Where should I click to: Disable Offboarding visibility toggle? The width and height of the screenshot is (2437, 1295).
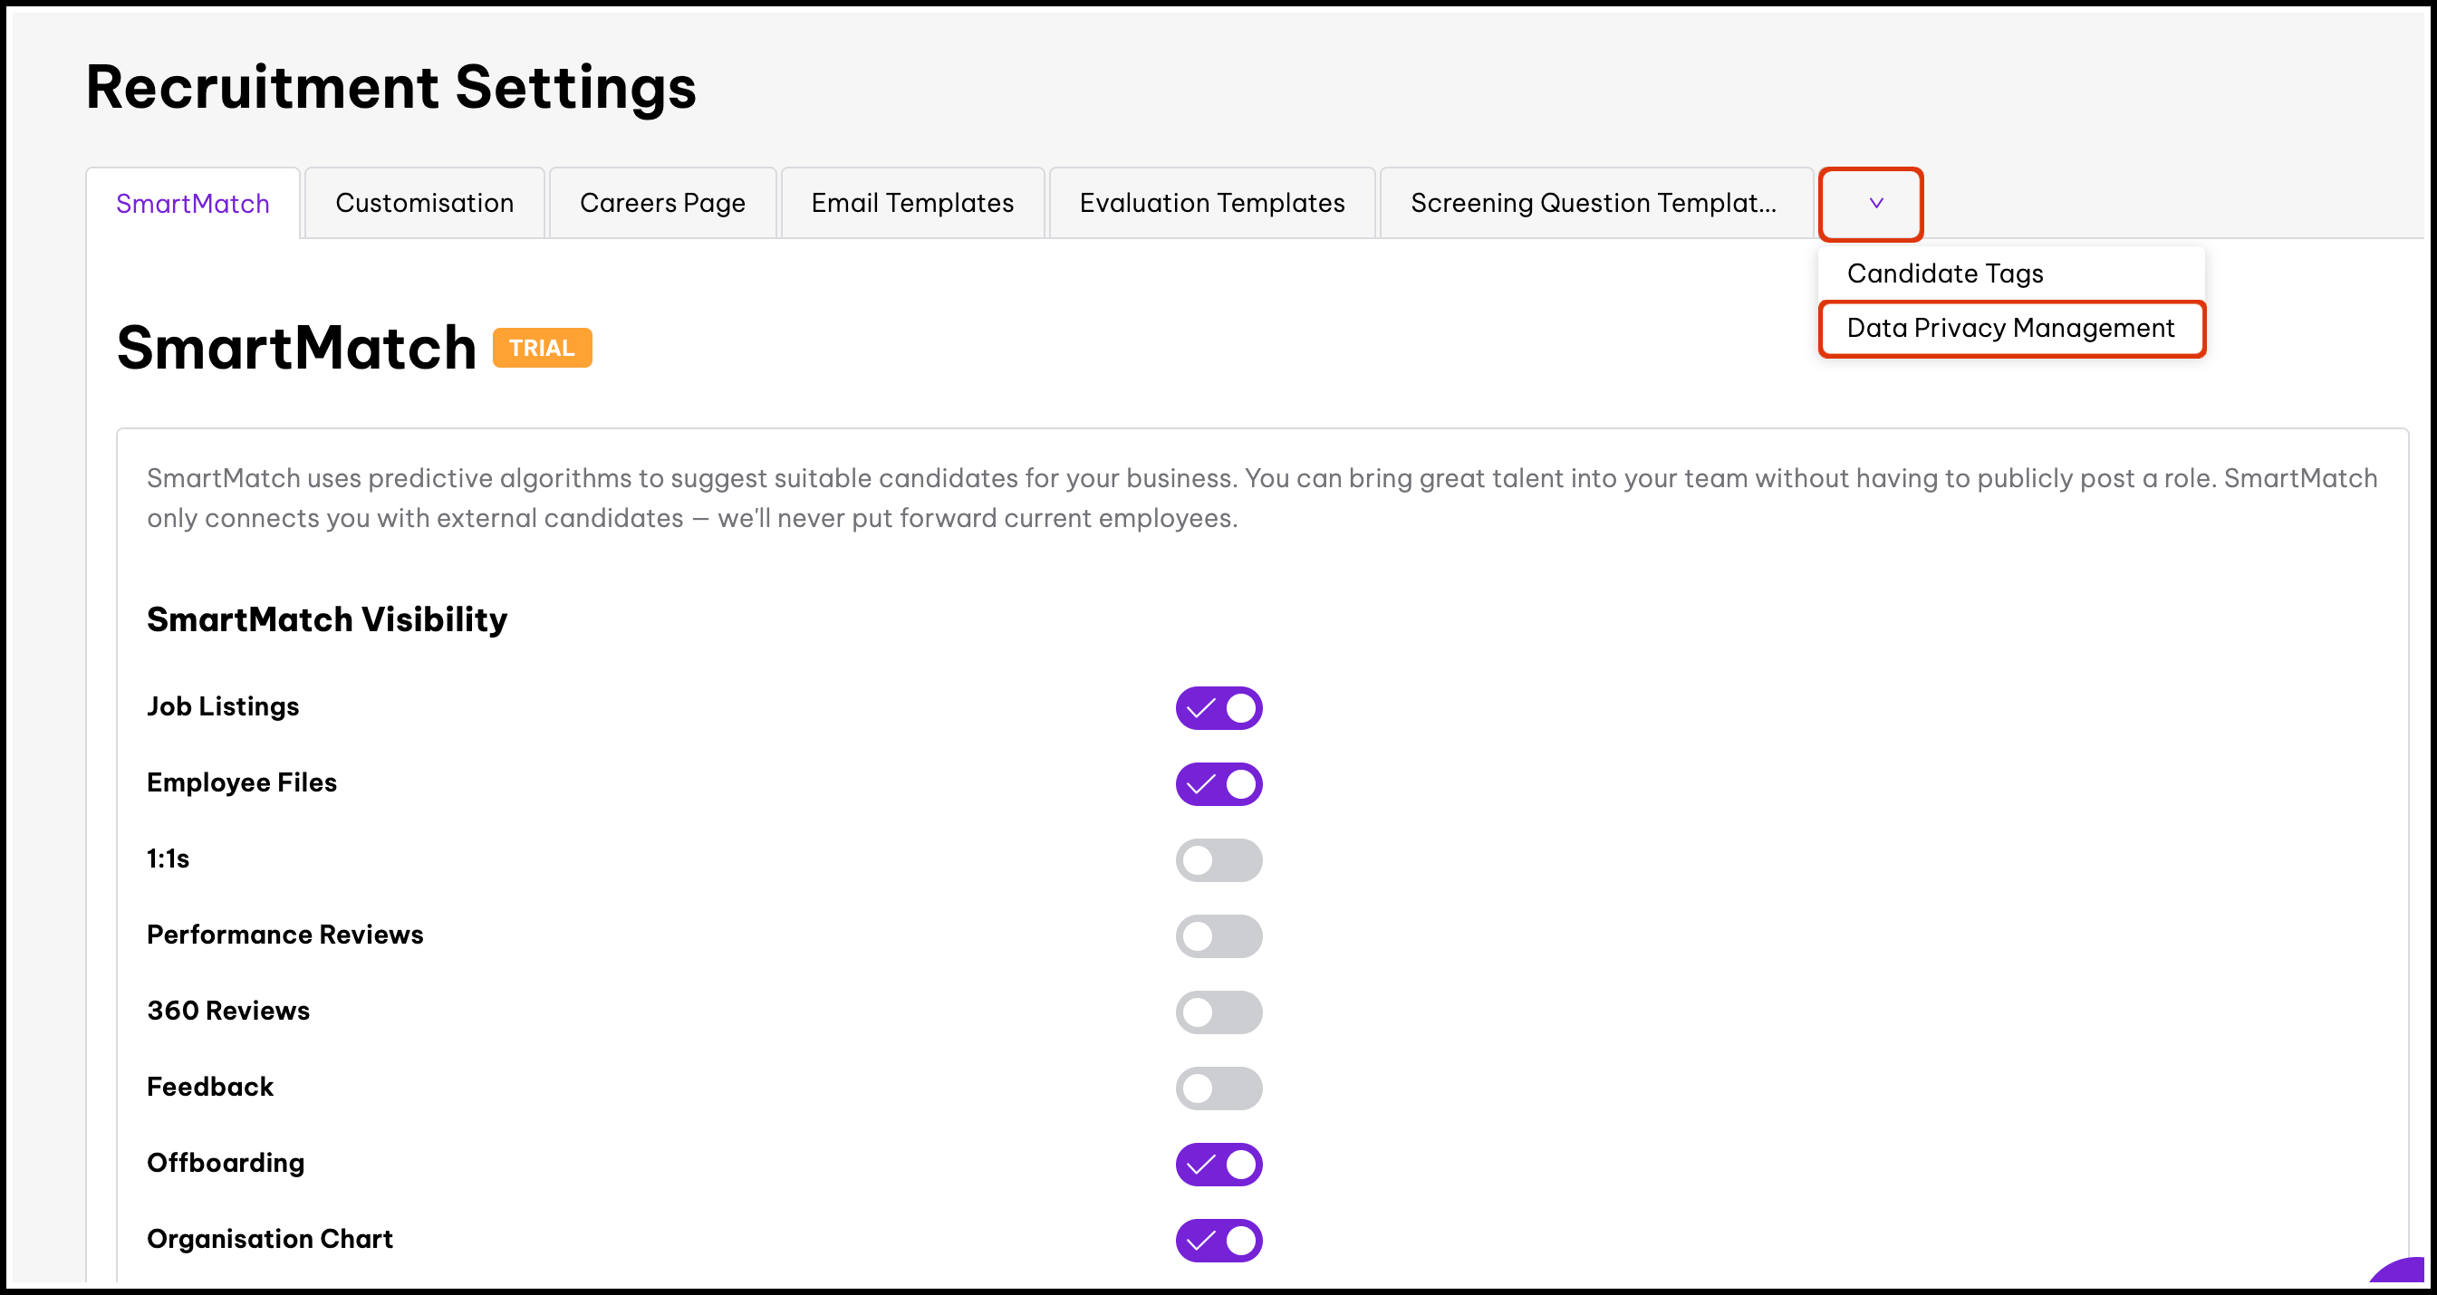point(1218,1164)
